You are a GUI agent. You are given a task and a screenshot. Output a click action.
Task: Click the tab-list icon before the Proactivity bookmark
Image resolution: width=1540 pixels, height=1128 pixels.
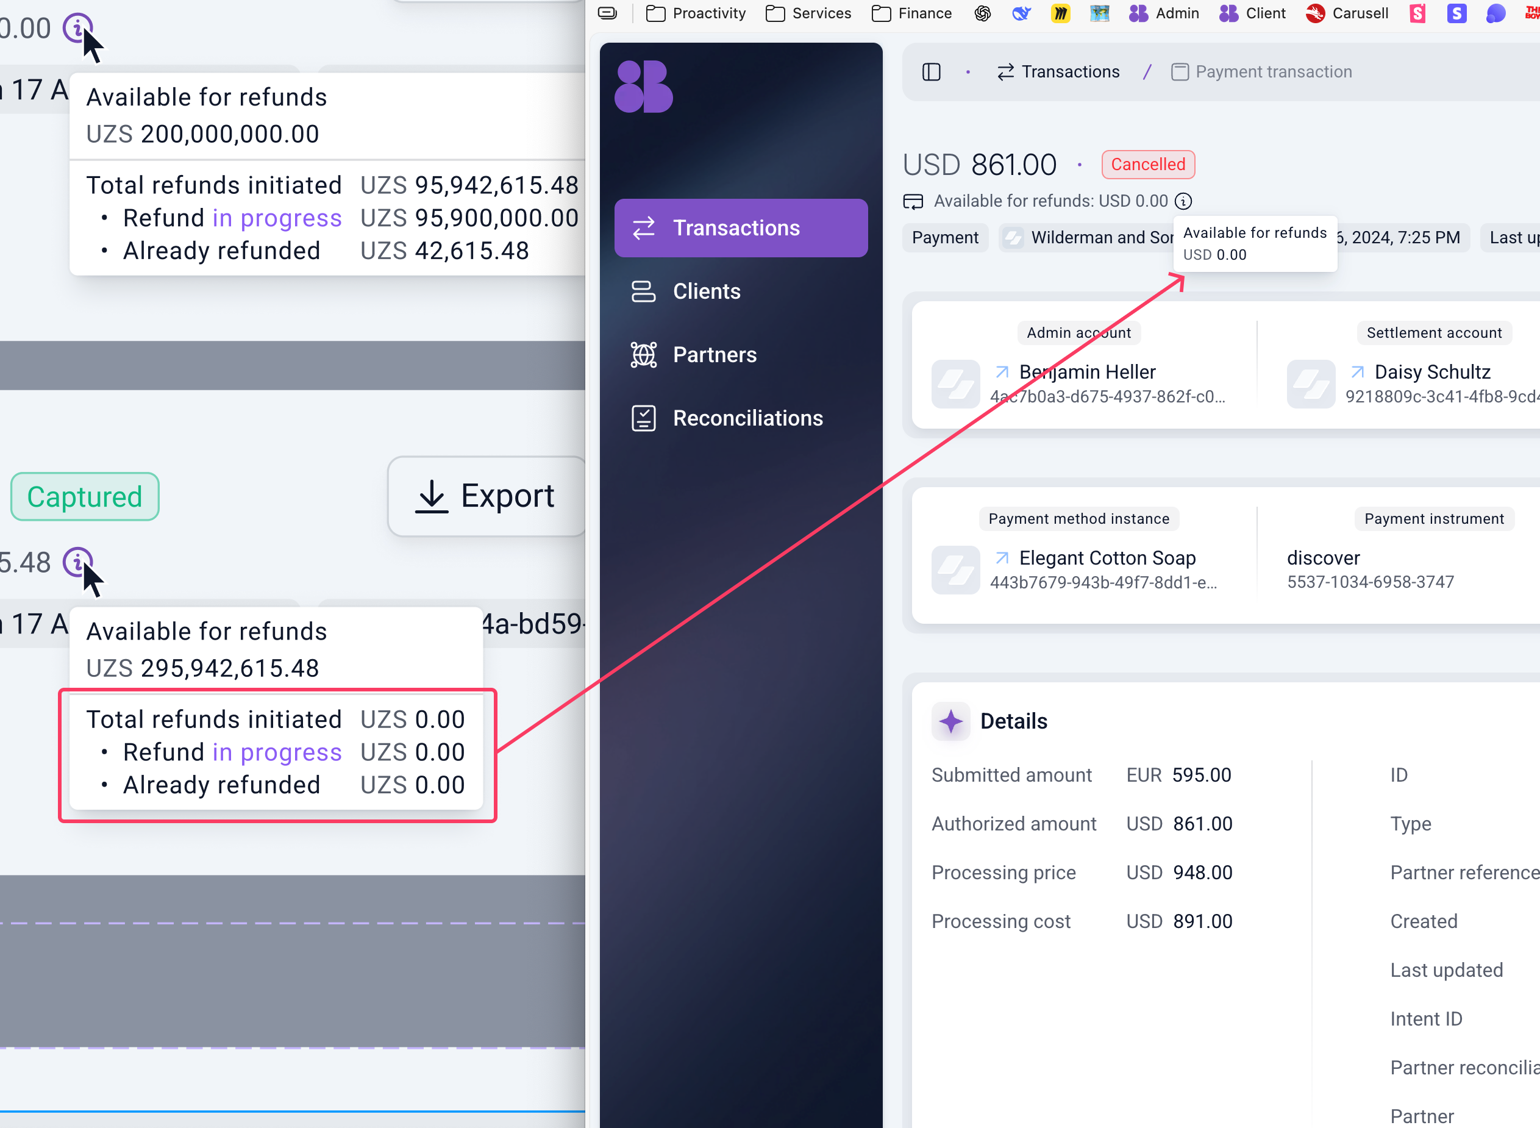tap(607, 13)
